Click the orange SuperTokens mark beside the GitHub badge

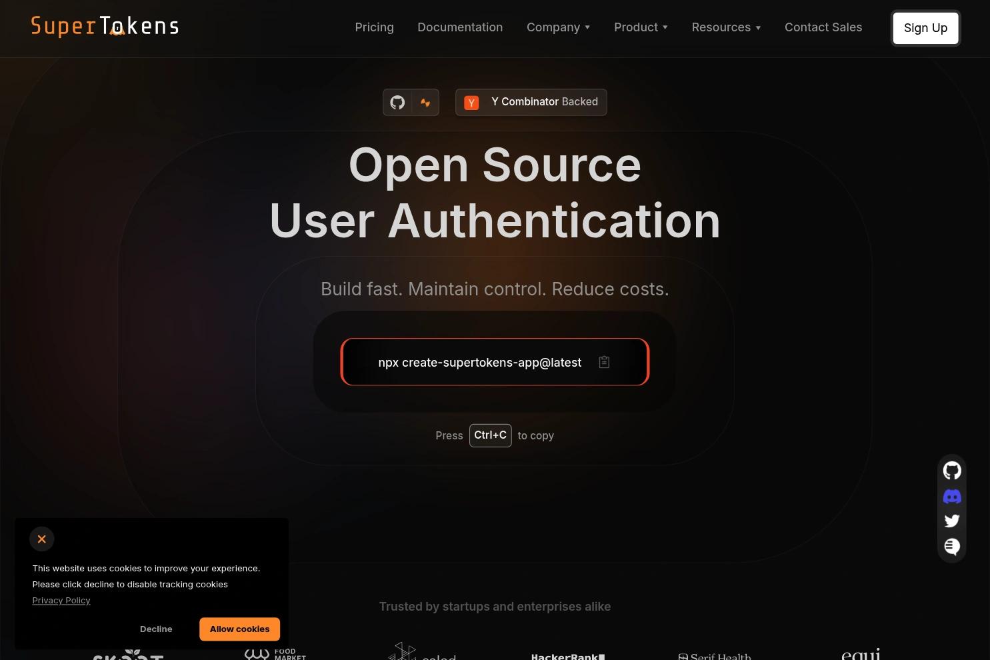point(425,103)
